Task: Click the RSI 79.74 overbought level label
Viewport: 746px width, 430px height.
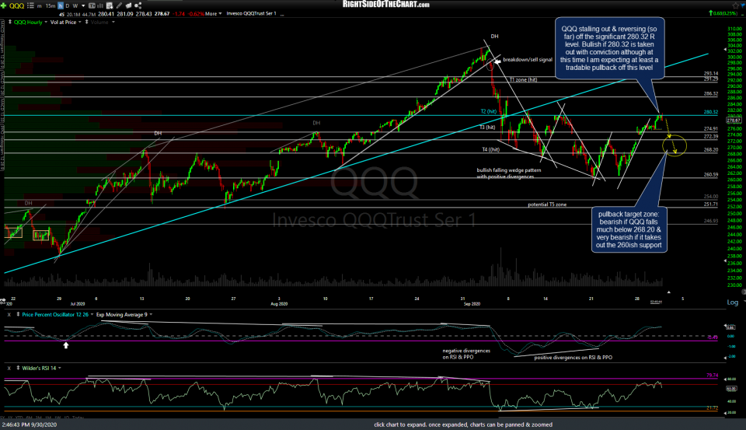Action: [712, 376]
